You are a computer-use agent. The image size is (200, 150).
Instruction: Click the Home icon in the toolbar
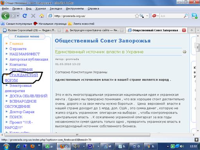[42, 16]
